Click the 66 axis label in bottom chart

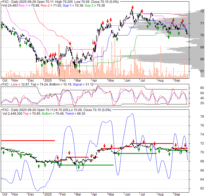202,170
